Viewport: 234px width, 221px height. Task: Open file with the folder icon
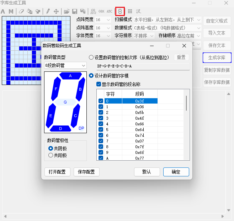(x=67, y=11)
